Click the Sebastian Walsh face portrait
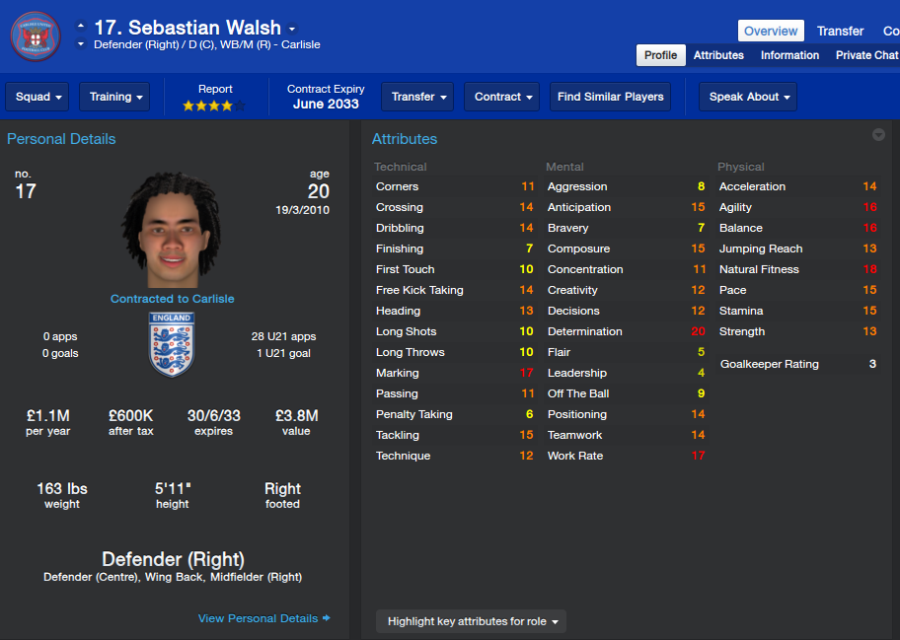 tap(172, 230)
